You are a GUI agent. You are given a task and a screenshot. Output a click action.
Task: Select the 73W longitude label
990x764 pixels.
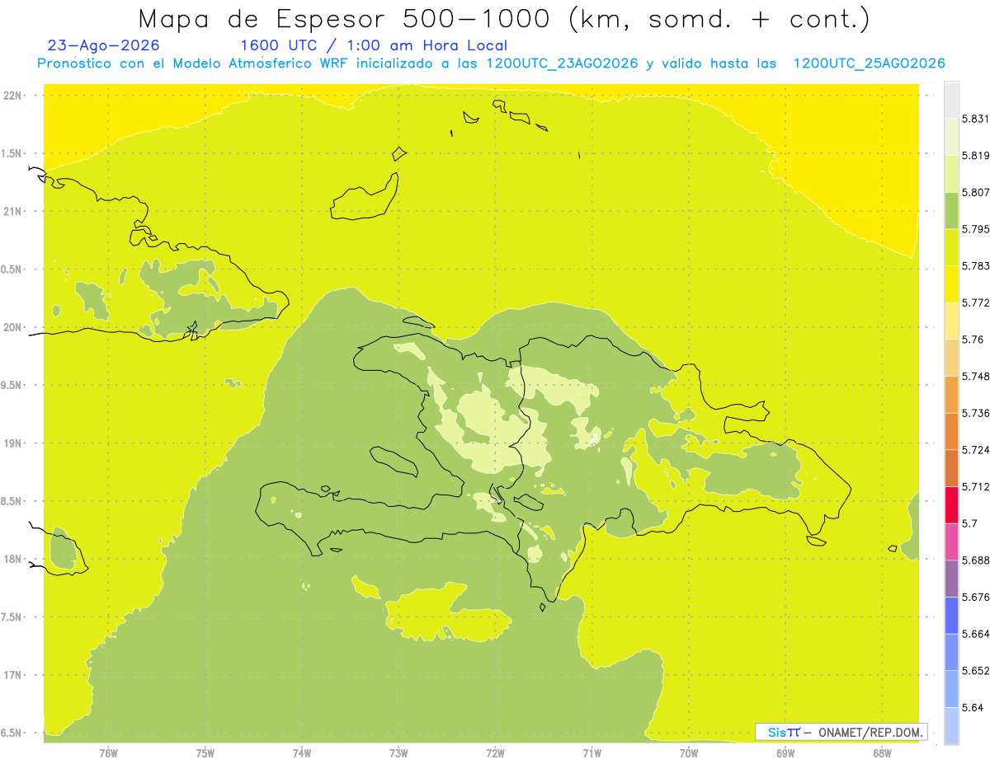tap(398, 753)
